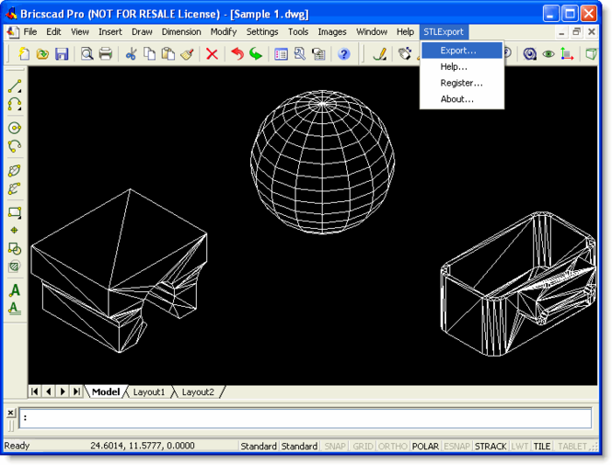Viewport: 612px width, 465px height.
Task: Select the Arc draw tool
Action: pos(15,104)
